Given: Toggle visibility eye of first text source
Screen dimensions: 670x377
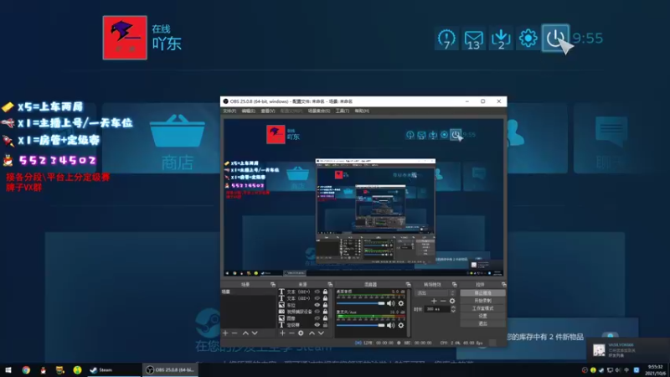Looking at the screenshot, I should pos(317,292).
